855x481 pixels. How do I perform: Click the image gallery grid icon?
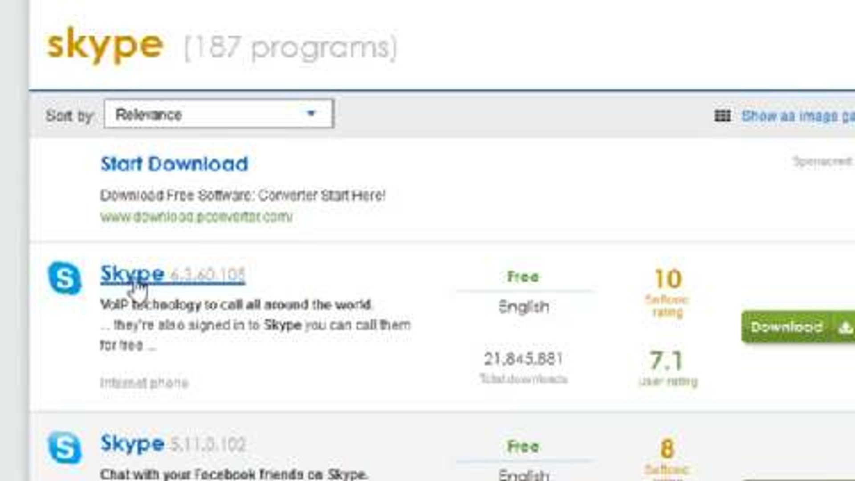pyautogui.click(x=722, y=116)
